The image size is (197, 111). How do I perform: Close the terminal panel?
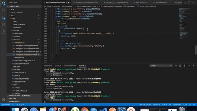[193, 66]
